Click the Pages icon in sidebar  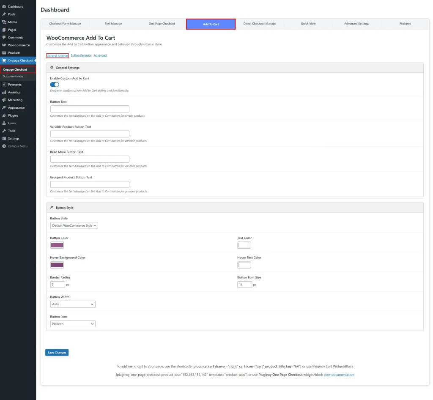(x=4, y=30)
